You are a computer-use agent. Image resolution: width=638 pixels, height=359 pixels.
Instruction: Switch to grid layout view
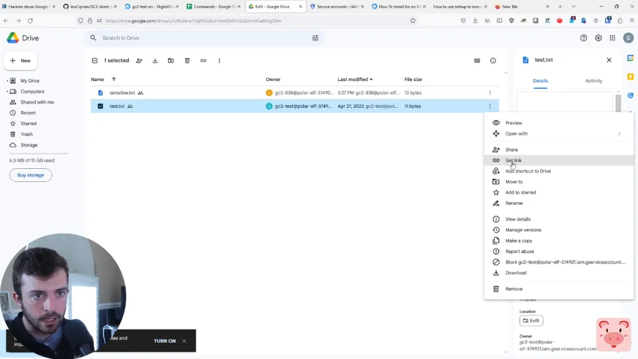point(477,60)
